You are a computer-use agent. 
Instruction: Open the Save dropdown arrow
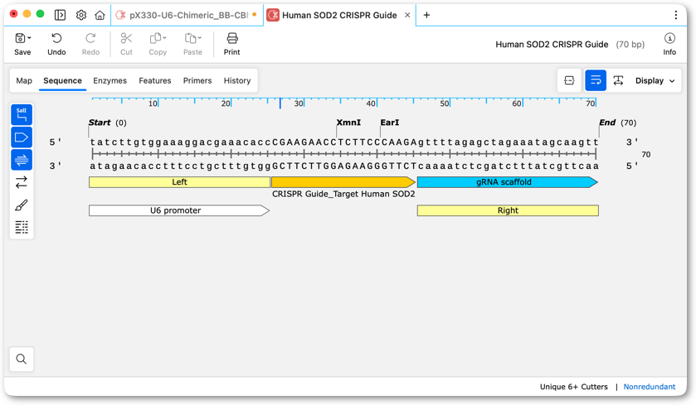(29, 38)
